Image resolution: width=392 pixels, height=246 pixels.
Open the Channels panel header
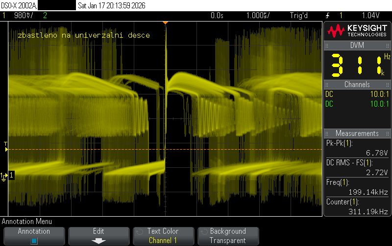[357, 85]
